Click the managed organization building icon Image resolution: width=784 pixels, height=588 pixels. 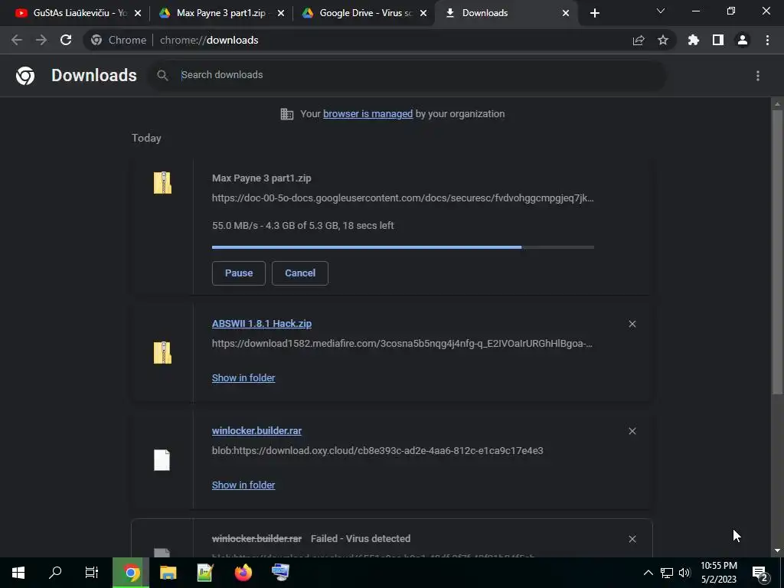point(286,114)
